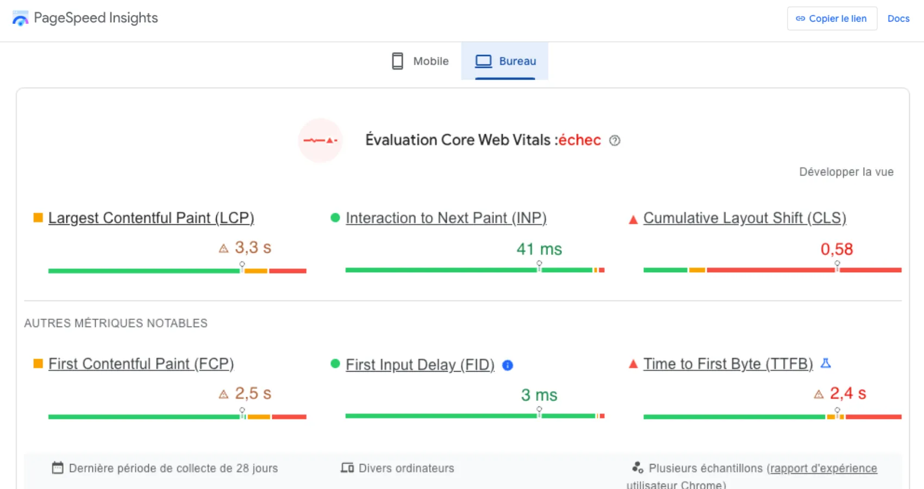Image resolution: width=924 pixels, height=489 pixels.
Task: Click the warning triangle beside 2,5 s
Action: point(223,394)
